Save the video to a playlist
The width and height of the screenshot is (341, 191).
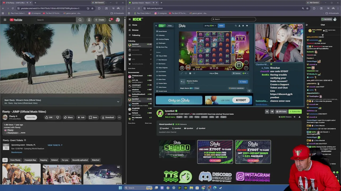(93, 117)
